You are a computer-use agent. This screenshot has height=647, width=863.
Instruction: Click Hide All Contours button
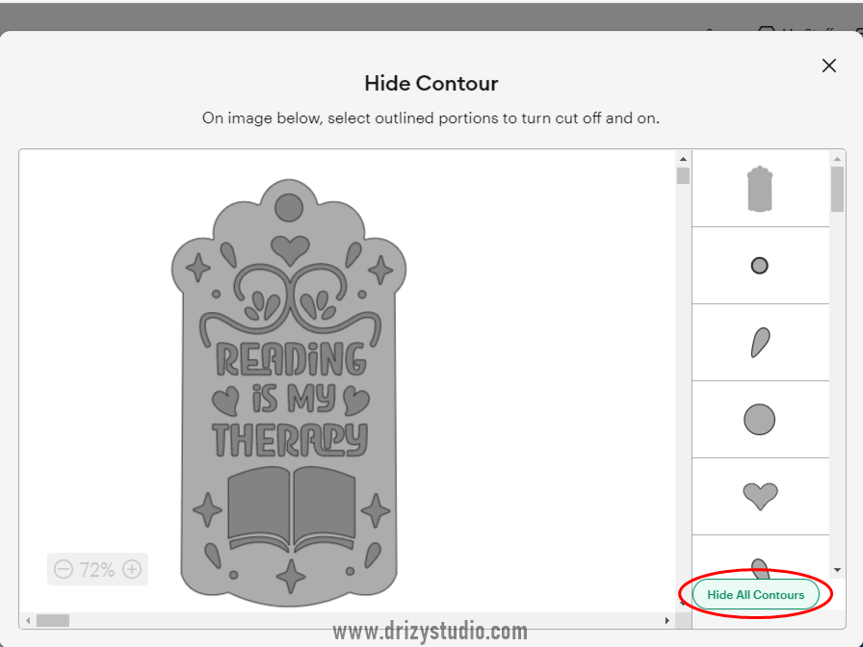coord(756,595)
